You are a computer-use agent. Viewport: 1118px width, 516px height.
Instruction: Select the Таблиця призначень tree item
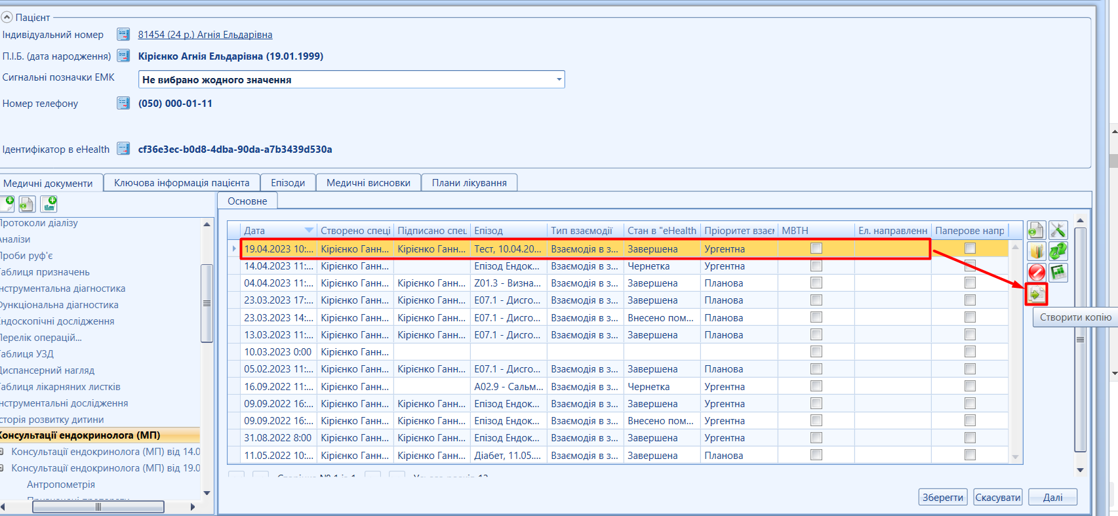click(x=45, y=271)
